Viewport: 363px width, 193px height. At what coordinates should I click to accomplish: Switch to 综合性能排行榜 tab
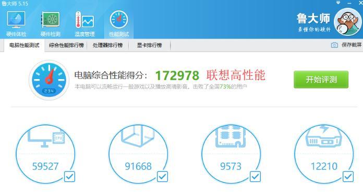[x=66, y=45]
